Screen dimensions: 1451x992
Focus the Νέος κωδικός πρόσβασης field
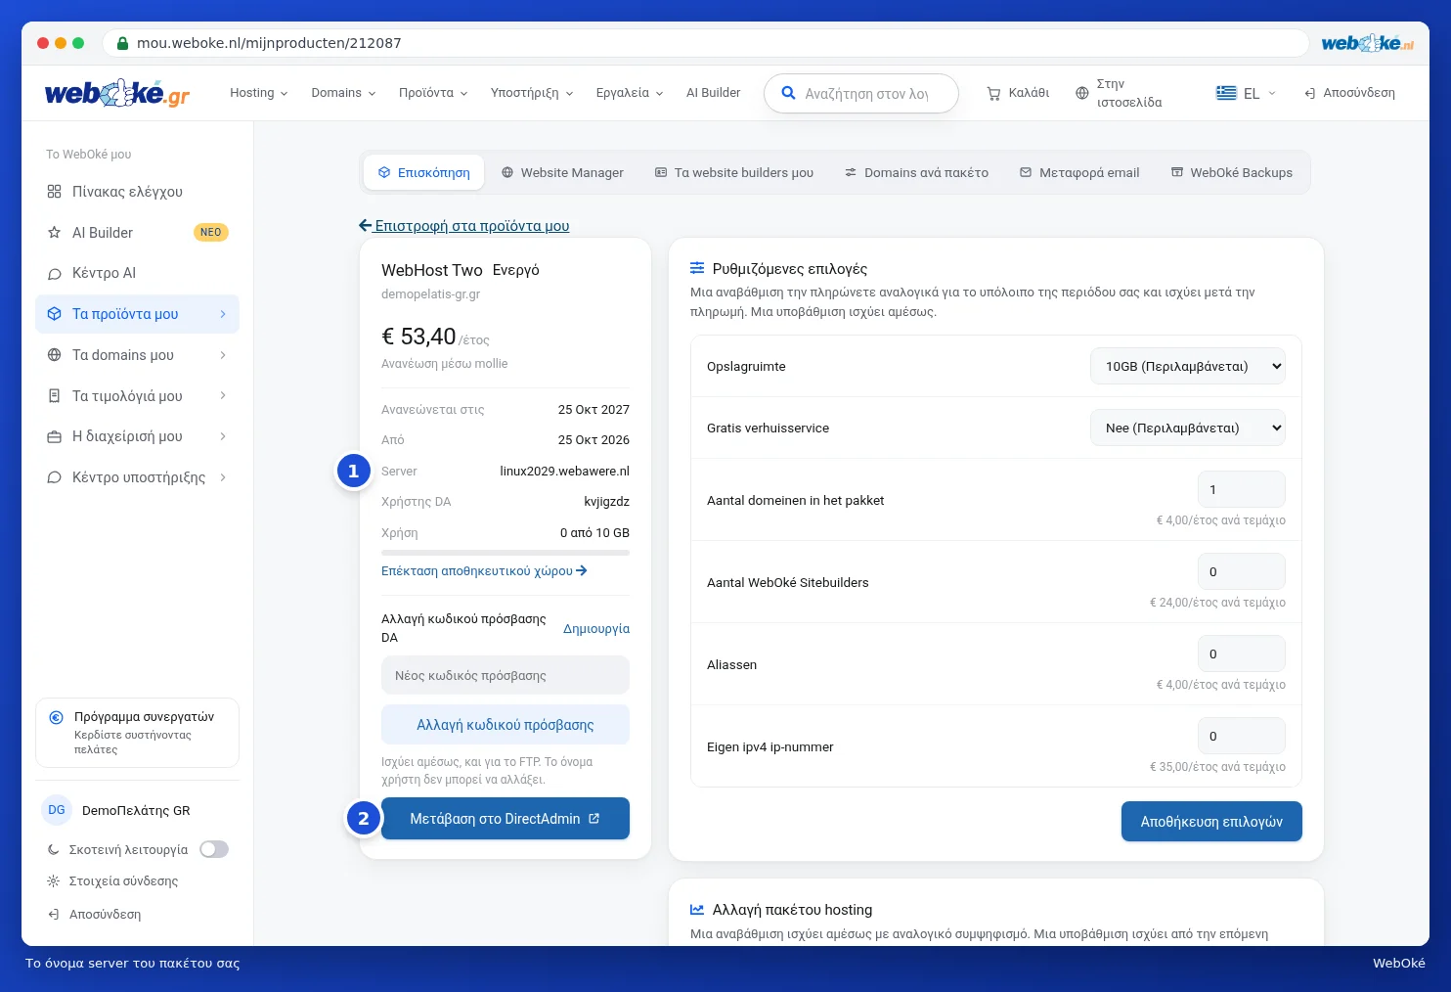click(506, 675)
